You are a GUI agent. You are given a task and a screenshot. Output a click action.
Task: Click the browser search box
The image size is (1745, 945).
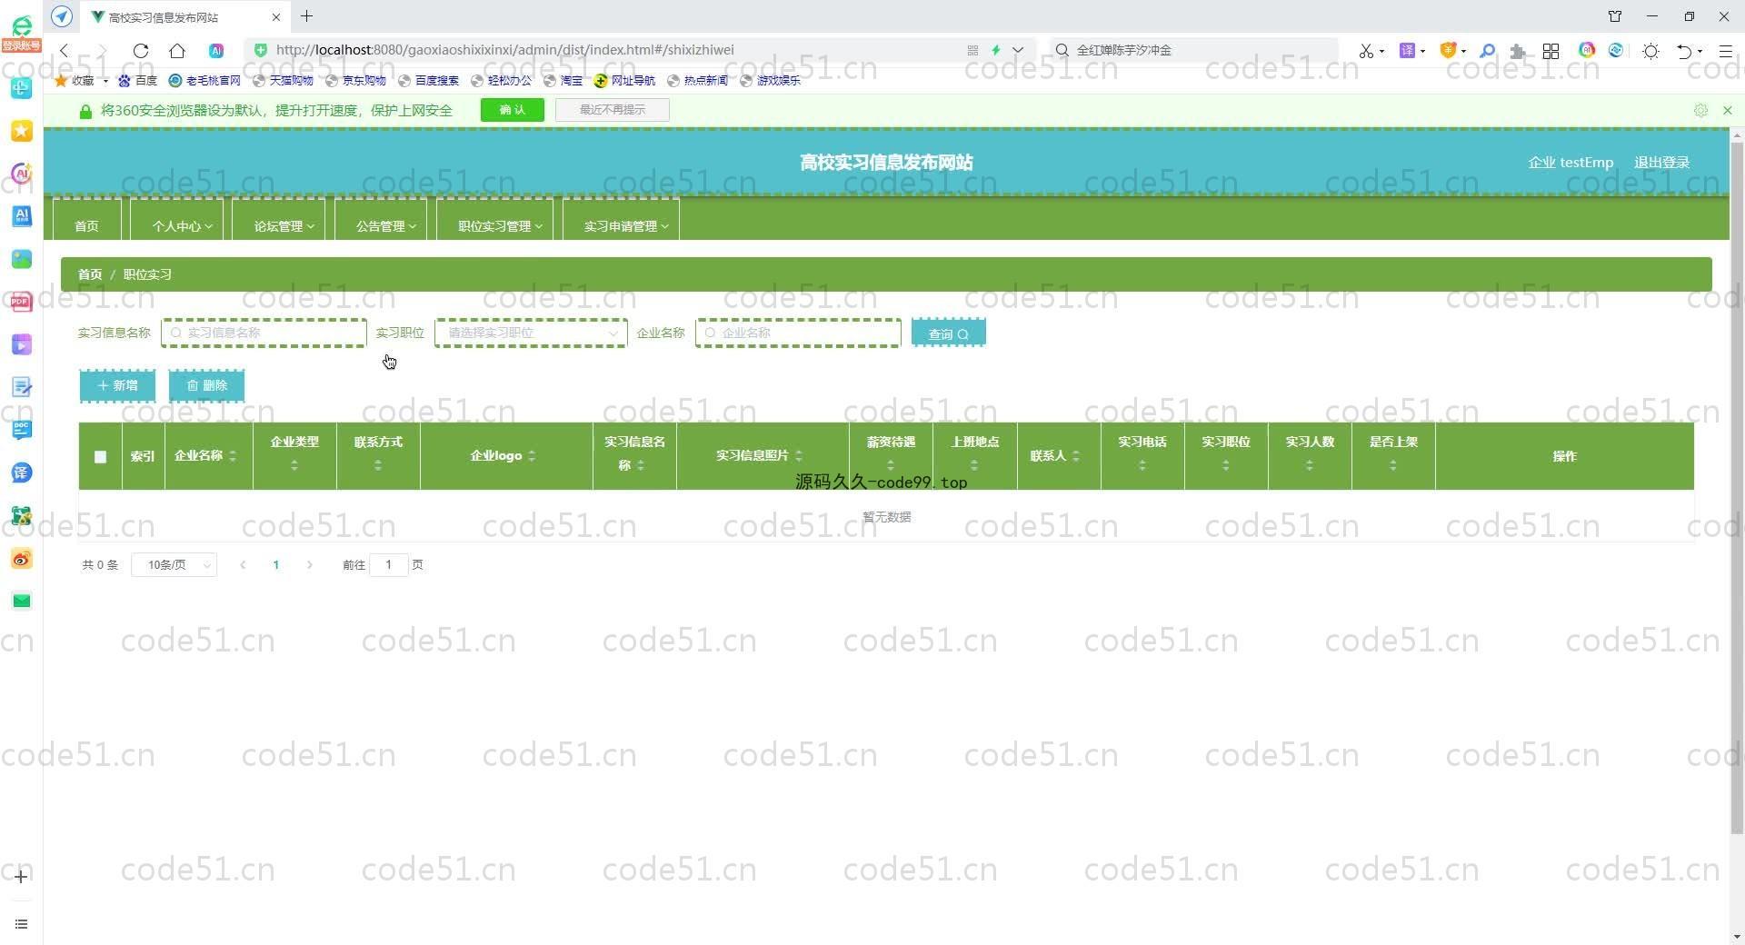(x=1193, y=50)
